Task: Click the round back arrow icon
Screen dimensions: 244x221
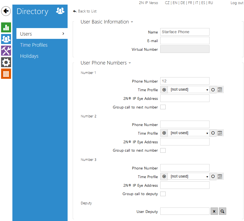Action: pos(6,11)
